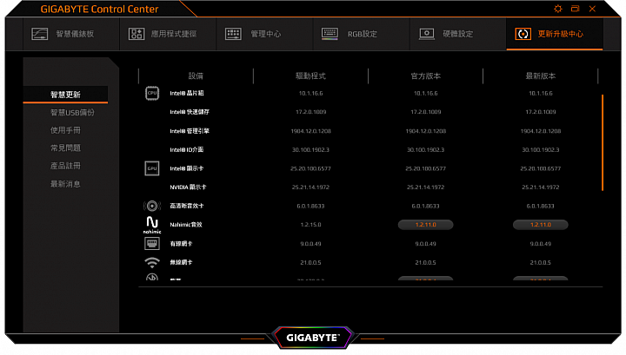Open the settings gear in title bar
626x355 pixels.
click(557, 9)
